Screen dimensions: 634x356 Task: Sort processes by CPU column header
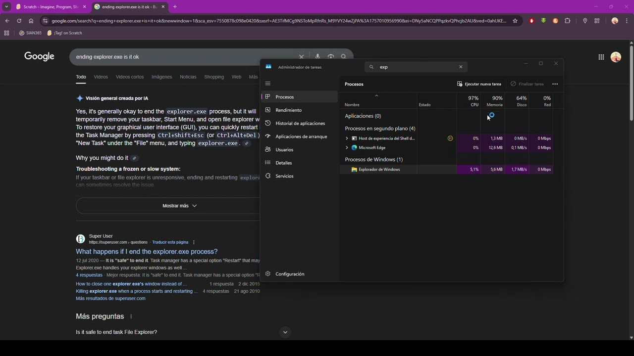point(469,100)
